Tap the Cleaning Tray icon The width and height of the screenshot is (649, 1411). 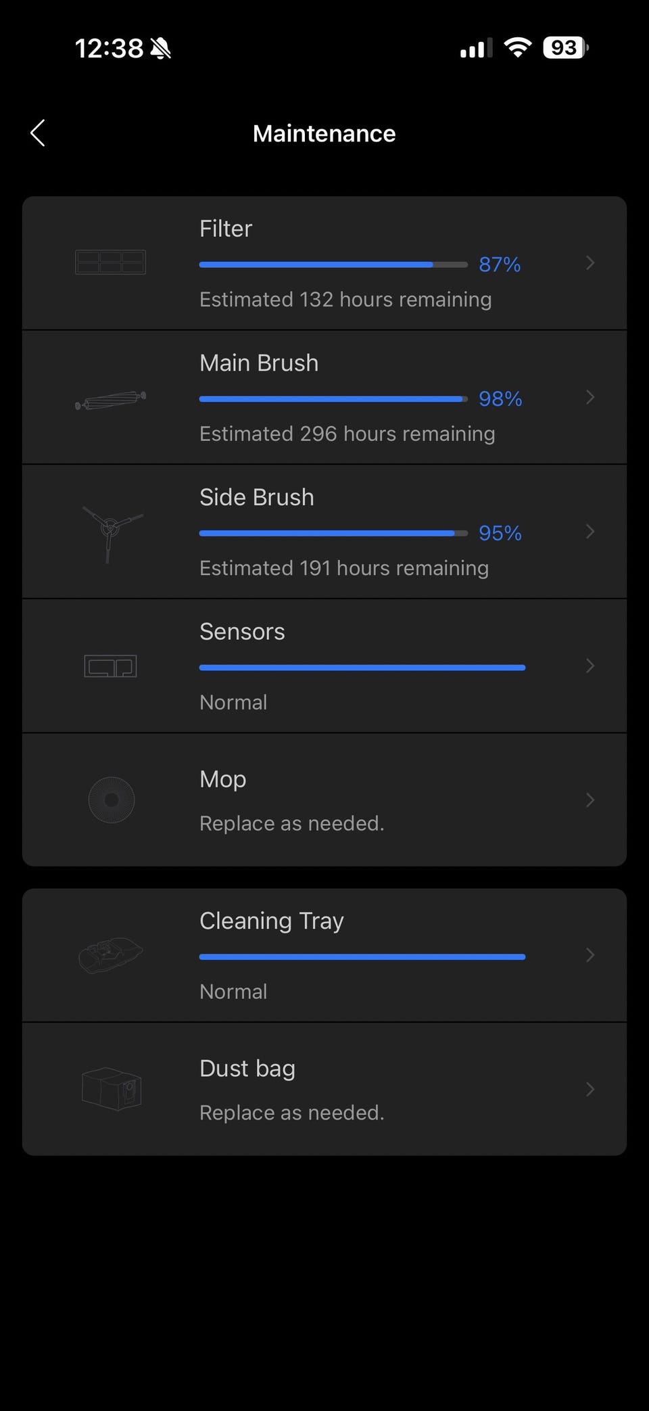click(110, 954)
